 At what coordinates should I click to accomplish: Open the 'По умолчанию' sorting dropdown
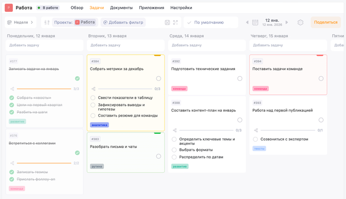[x=210, y=23]
